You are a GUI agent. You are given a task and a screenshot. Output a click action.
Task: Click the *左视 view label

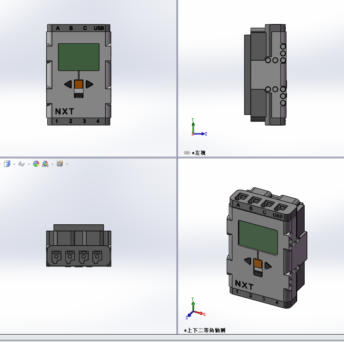pos(198,153)
